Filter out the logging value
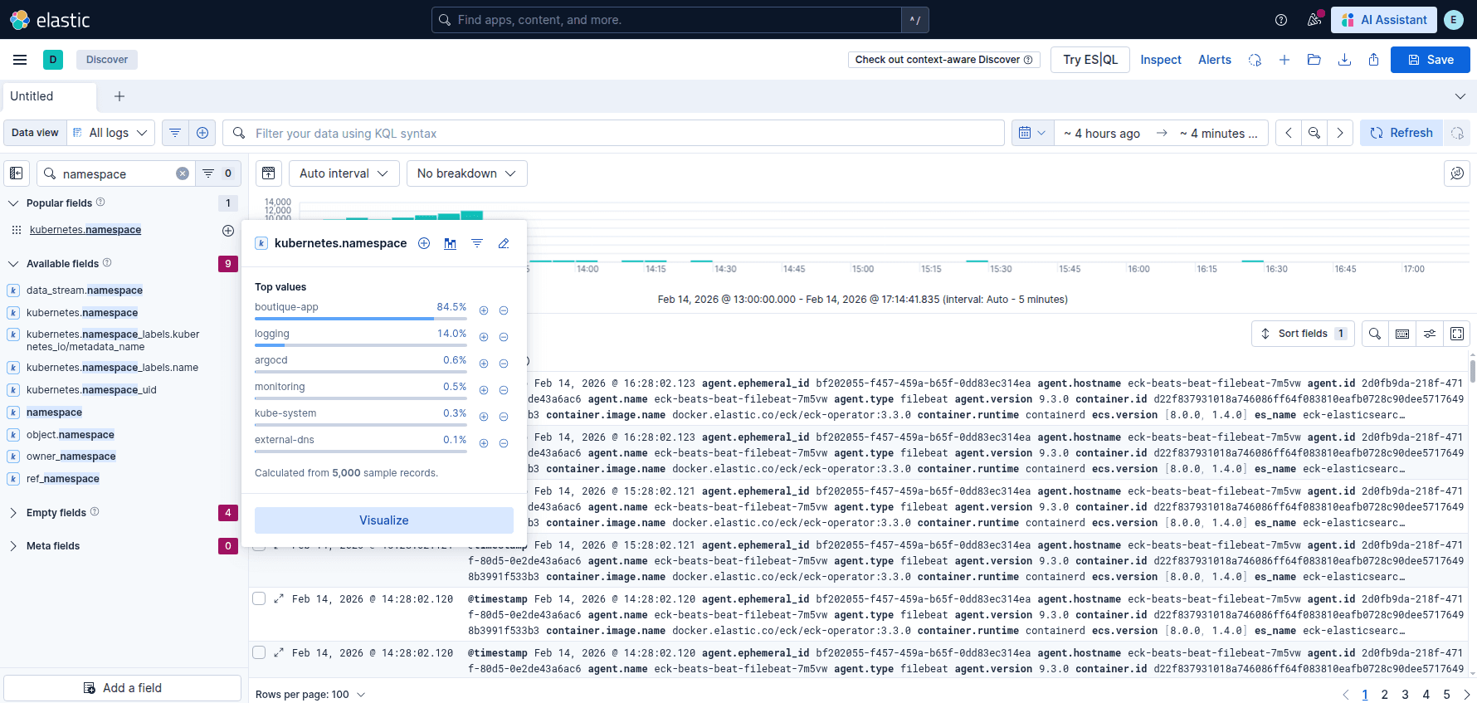1477x703 pixels. click(x=504, y=337)
